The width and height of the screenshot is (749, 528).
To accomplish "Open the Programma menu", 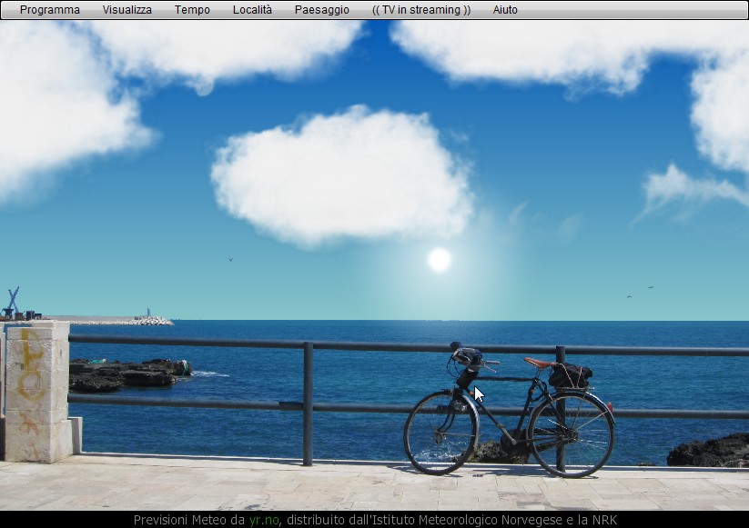I will tap(50, 10).
